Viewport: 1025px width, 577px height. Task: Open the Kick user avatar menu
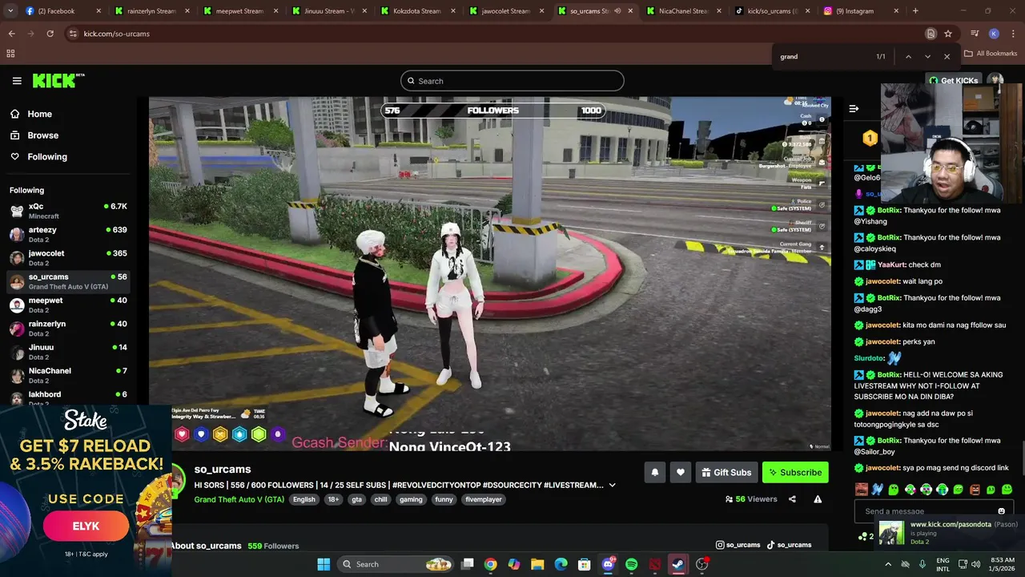[995, 81]
